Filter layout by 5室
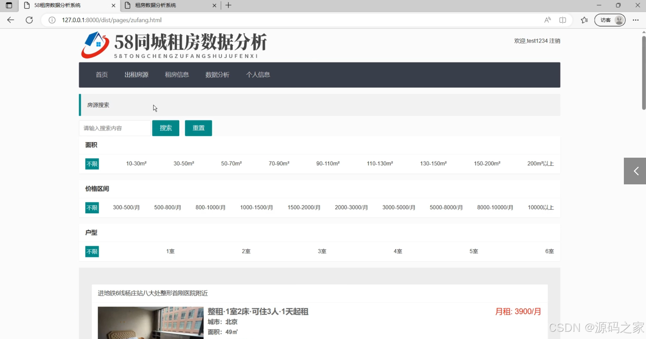The image size is (646, 339). pyautogui.click(x=474, y=251)
